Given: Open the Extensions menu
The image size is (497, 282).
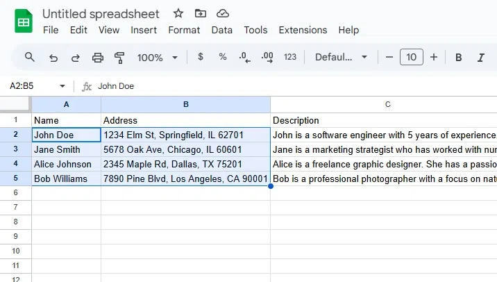Looking at the screenshot, I should [303, 30].
